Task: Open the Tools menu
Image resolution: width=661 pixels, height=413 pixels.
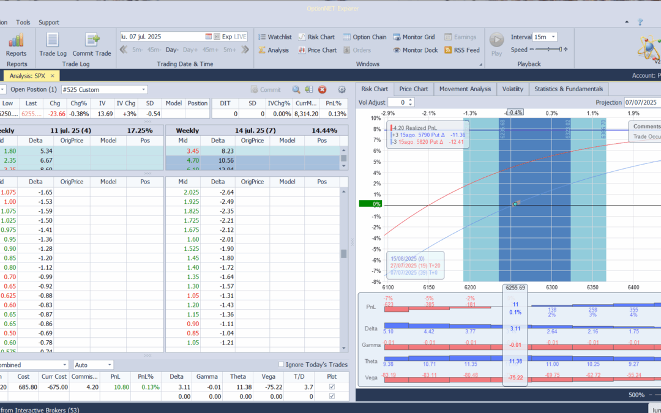Action: (x=23, y=23)
